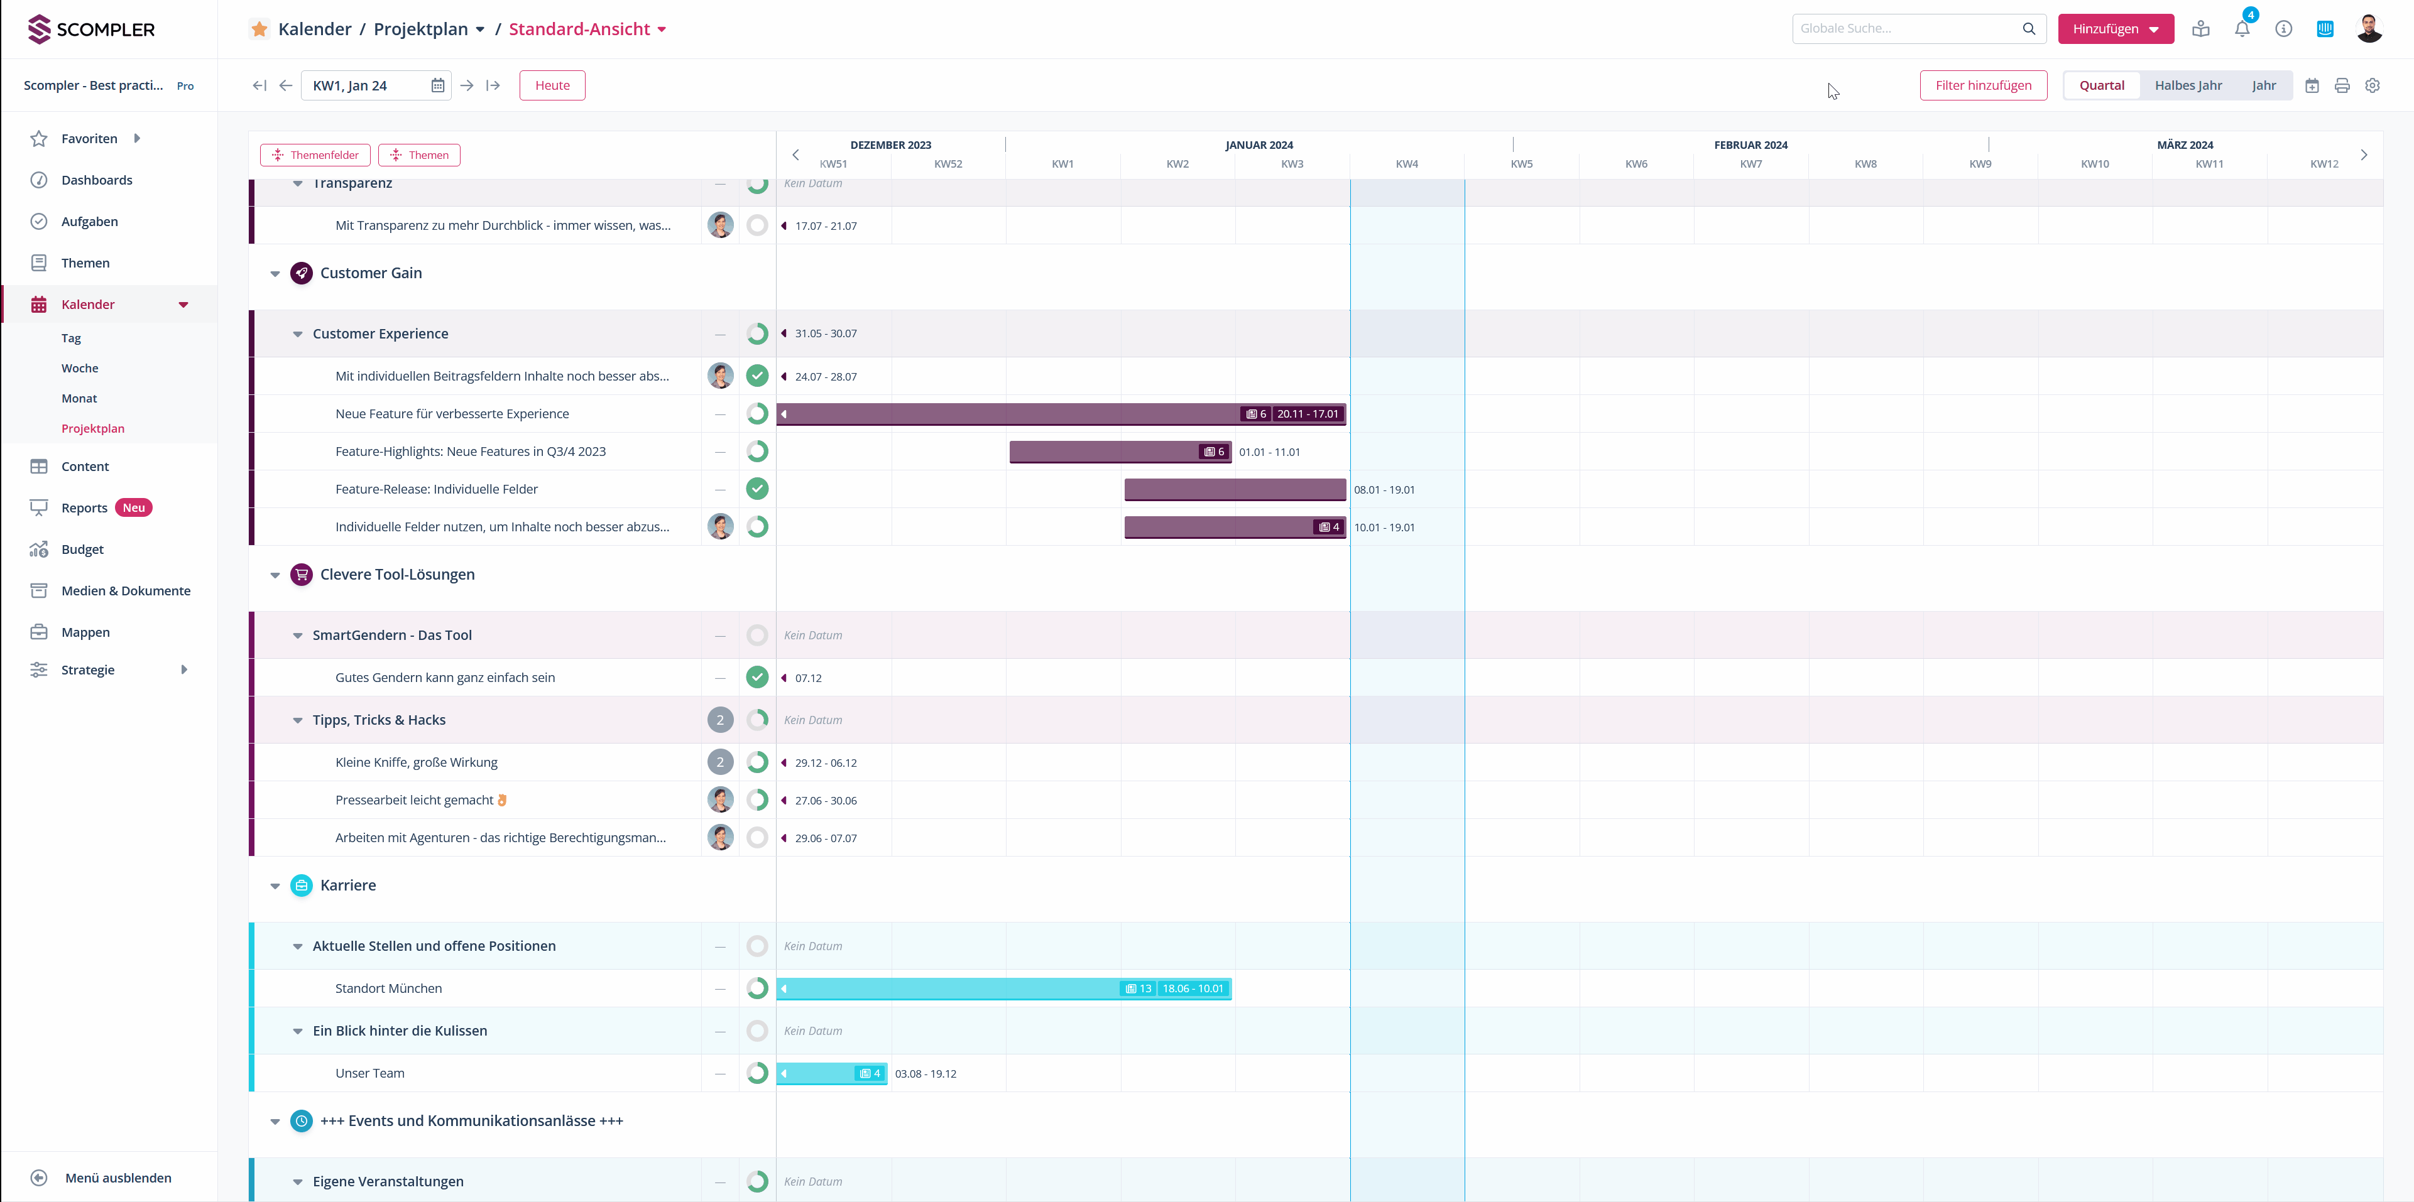Click the info circle icon in header
Screen dimensions: 2414x1202
[2283, 29]
